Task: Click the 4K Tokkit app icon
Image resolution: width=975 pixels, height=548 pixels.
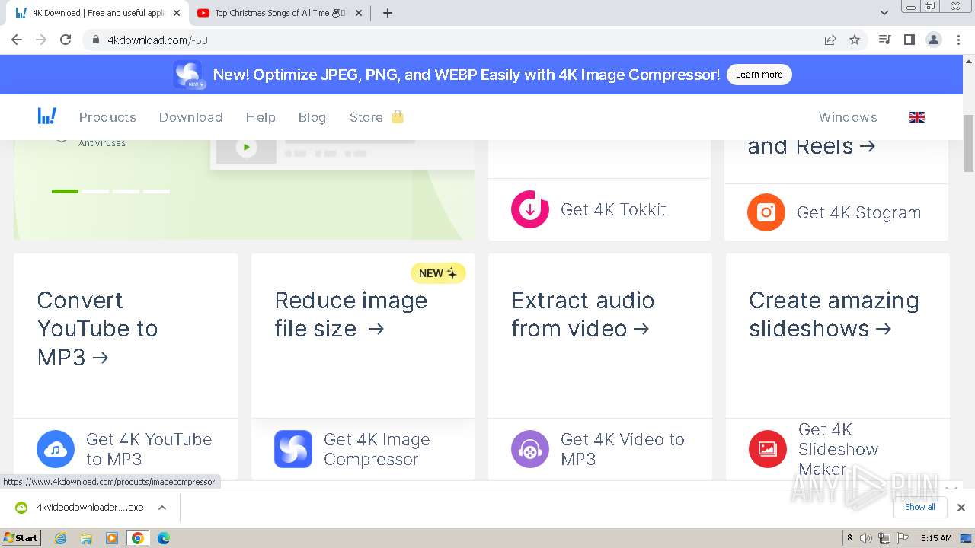Action: click(529, 209)
